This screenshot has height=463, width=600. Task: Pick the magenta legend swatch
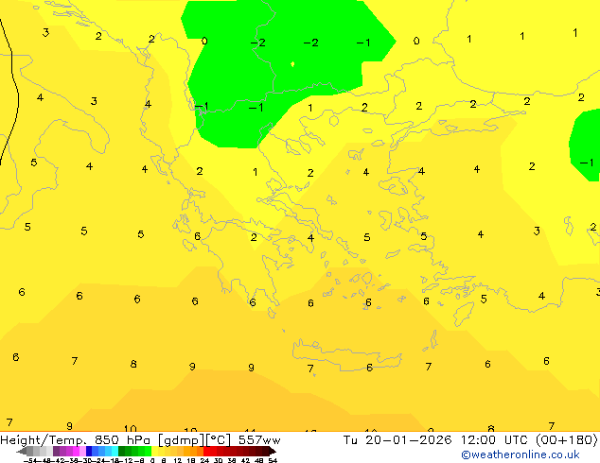click(x=76, y=451)
